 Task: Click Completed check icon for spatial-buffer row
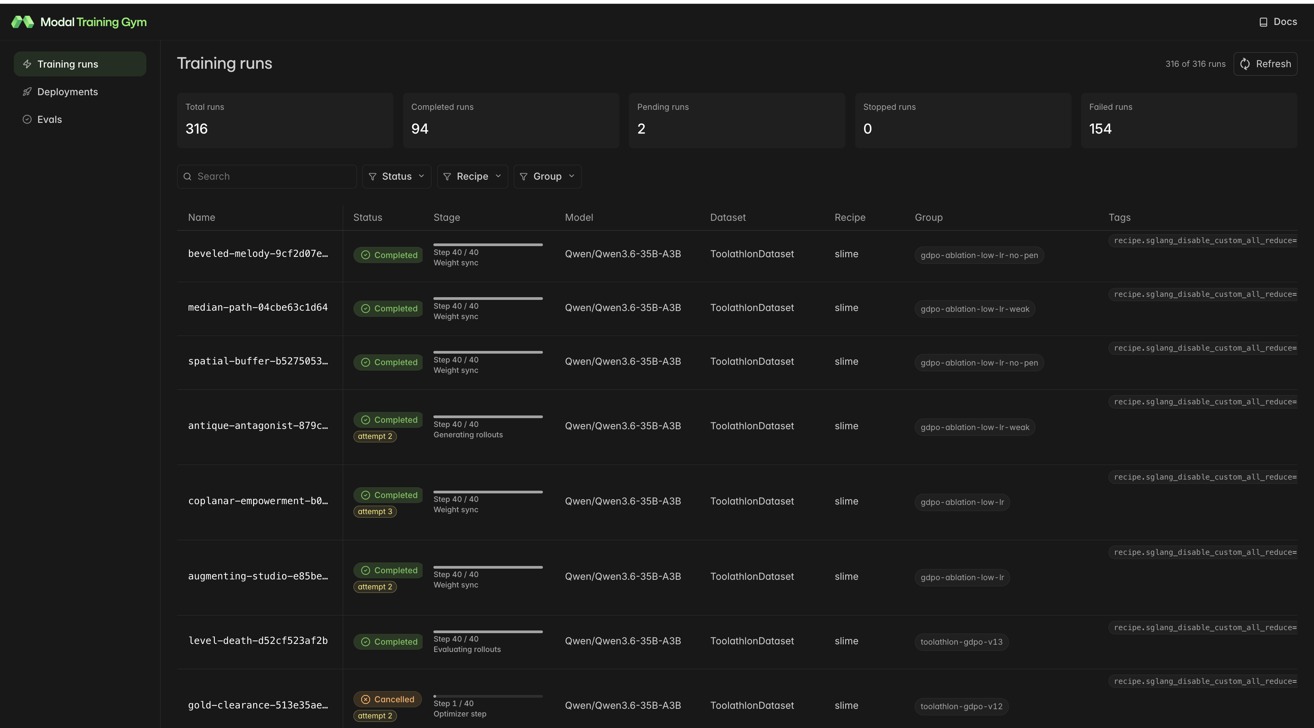[x=365, y=362]
